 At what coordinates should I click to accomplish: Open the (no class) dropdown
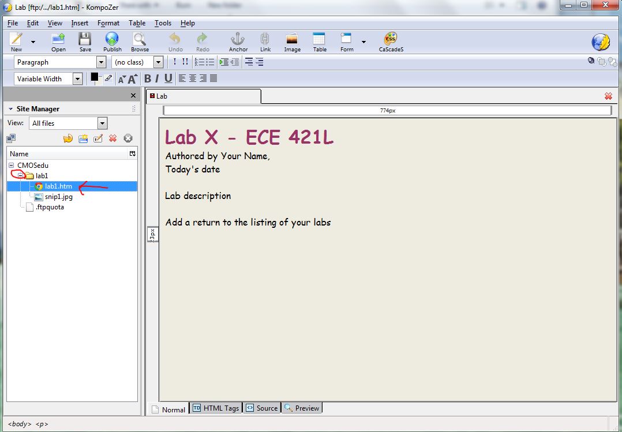[158, 62]
